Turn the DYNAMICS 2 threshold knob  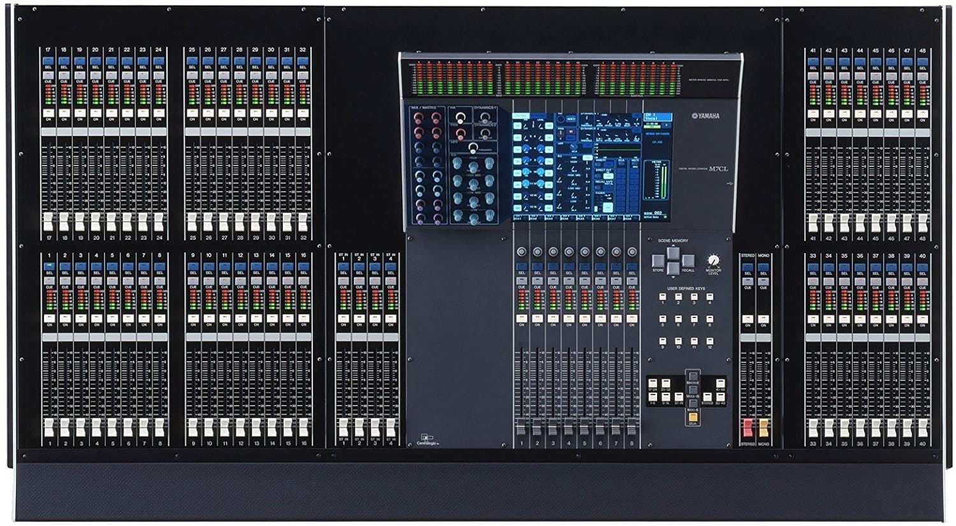click(486, 135)
